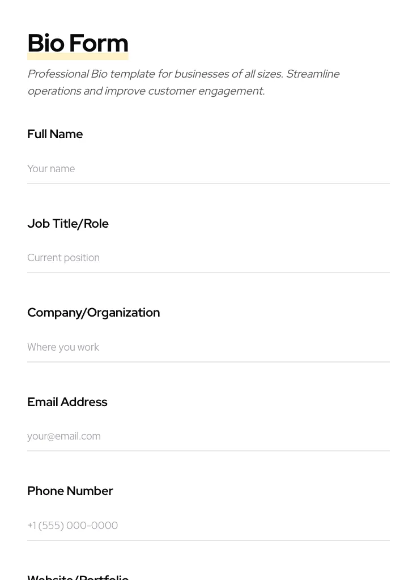Click the Full Name input field
This screenshot has width=417, height=580.
(208, 169)
